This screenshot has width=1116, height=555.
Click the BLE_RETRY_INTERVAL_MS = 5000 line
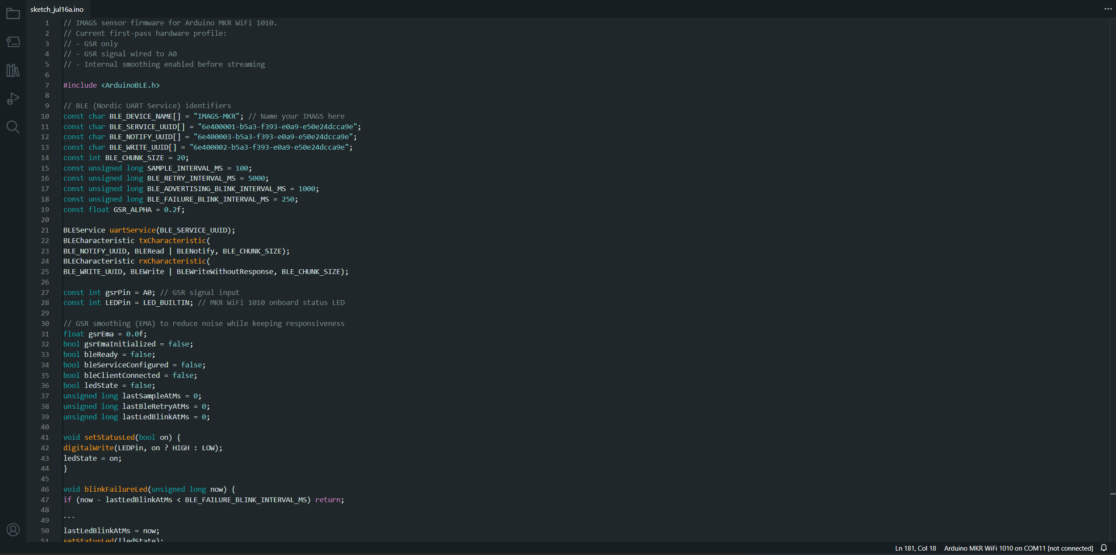(166, 178)
